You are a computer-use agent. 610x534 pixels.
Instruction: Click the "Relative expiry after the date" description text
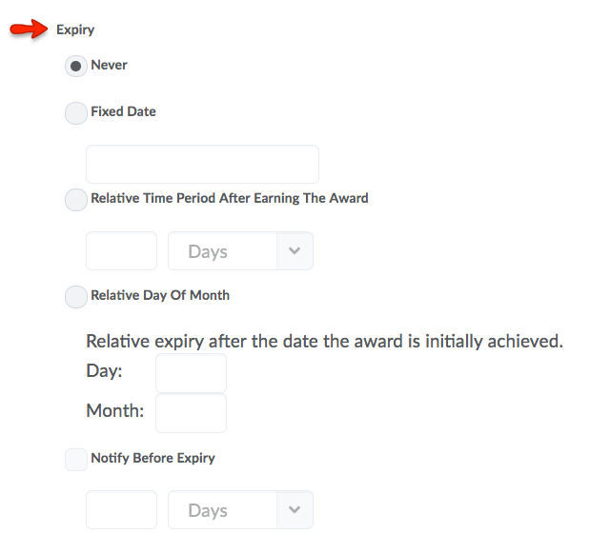[x=324, y=341]
